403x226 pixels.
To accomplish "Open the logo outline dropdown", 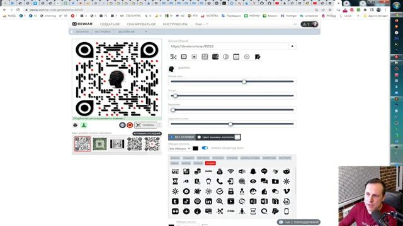I will tap(179, 149).
